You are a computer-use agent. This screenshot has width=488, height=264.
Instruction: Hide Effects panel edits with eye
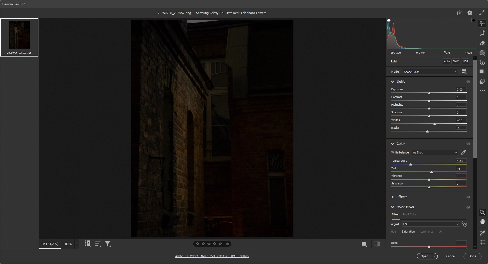coord(468,197)
